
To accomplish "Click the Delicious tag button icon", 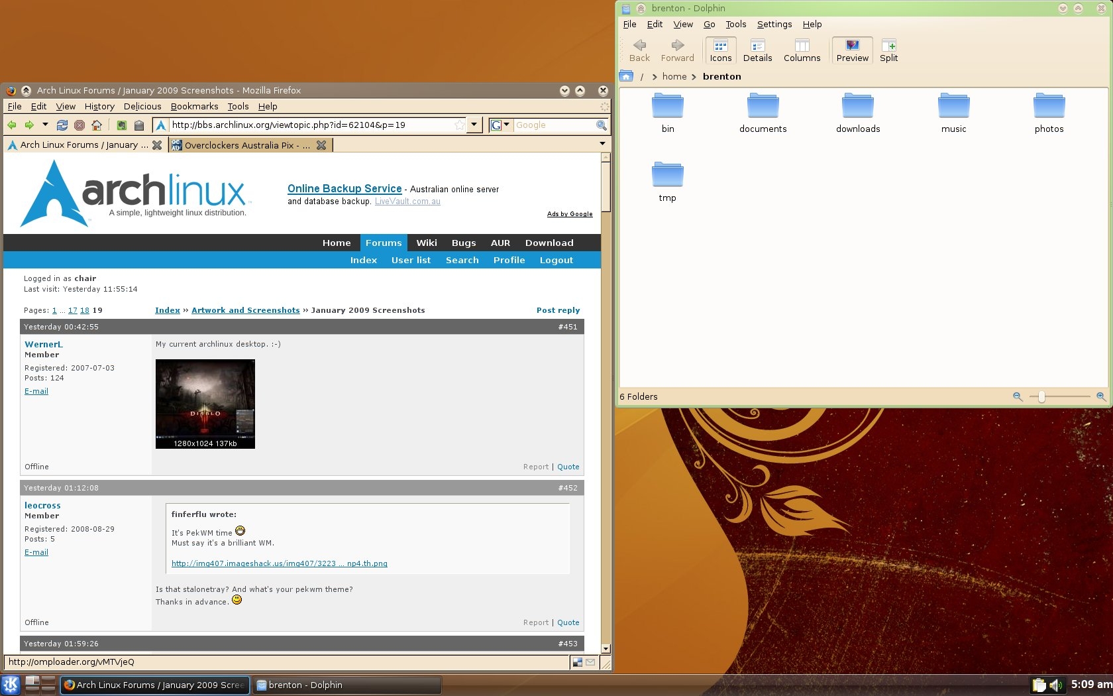I will coord(139,125).
